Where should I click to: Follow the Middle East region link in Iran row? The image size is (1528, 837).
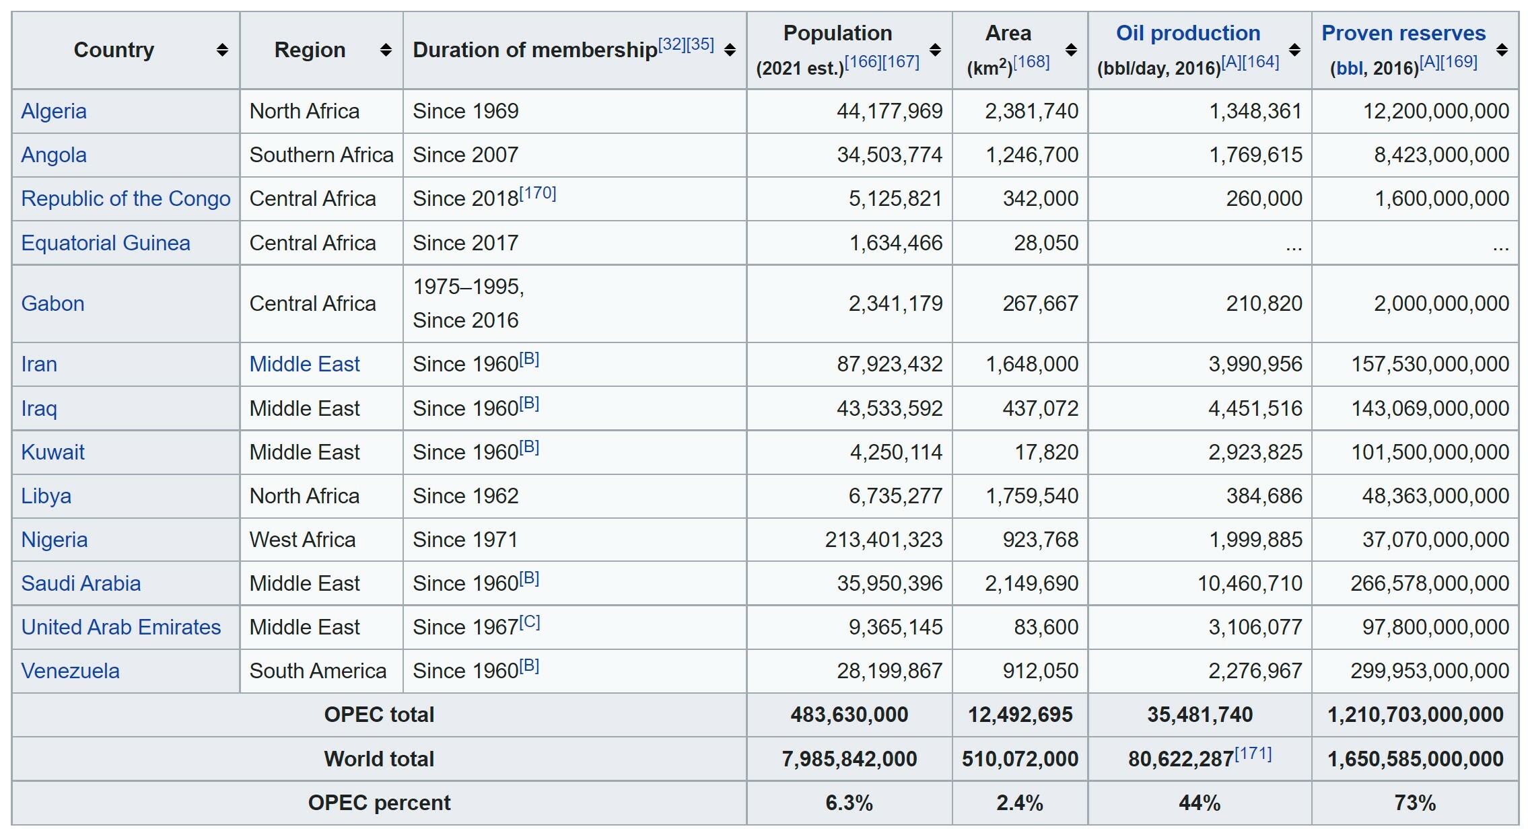[305, 364]
